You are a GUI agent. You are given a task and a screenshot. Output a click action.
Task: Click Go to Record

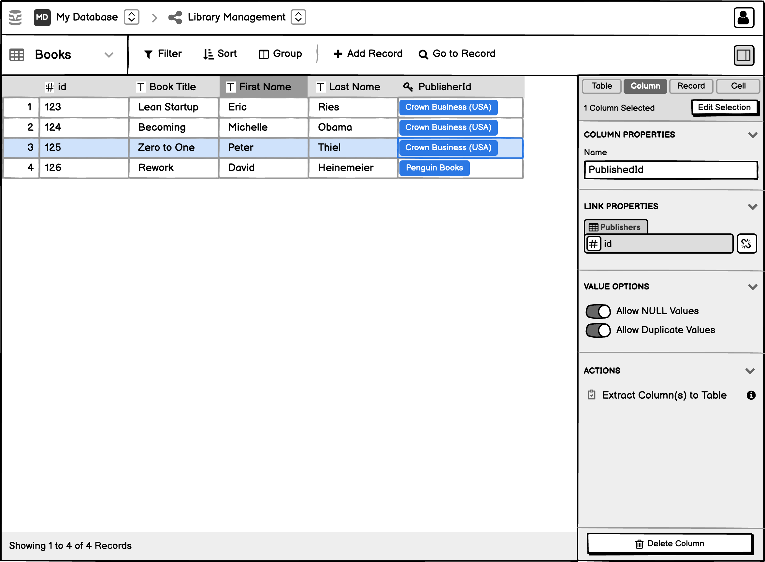click(457, 54)
